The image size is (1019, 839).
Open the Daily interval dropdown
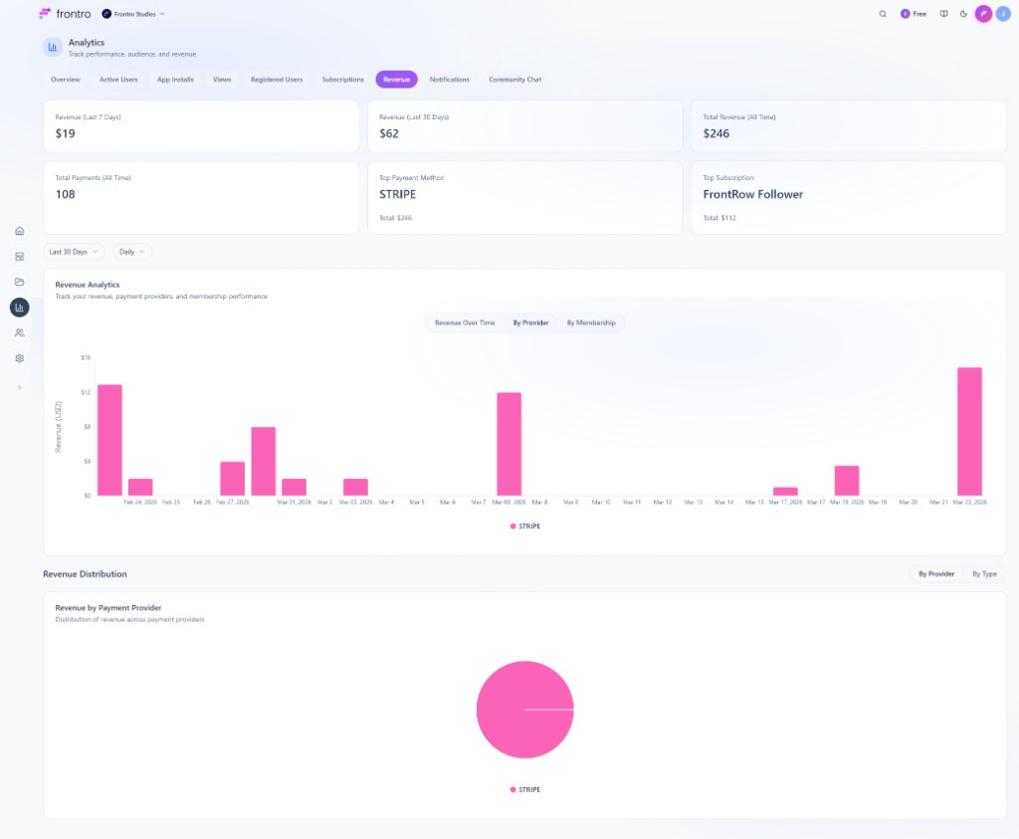[132, 252]
